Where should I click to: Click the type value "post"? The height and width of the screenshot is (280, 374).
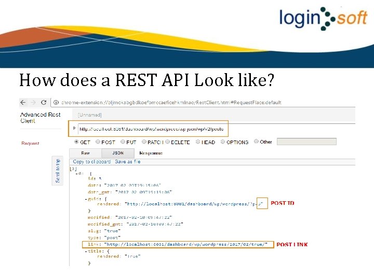click(112, 237)
